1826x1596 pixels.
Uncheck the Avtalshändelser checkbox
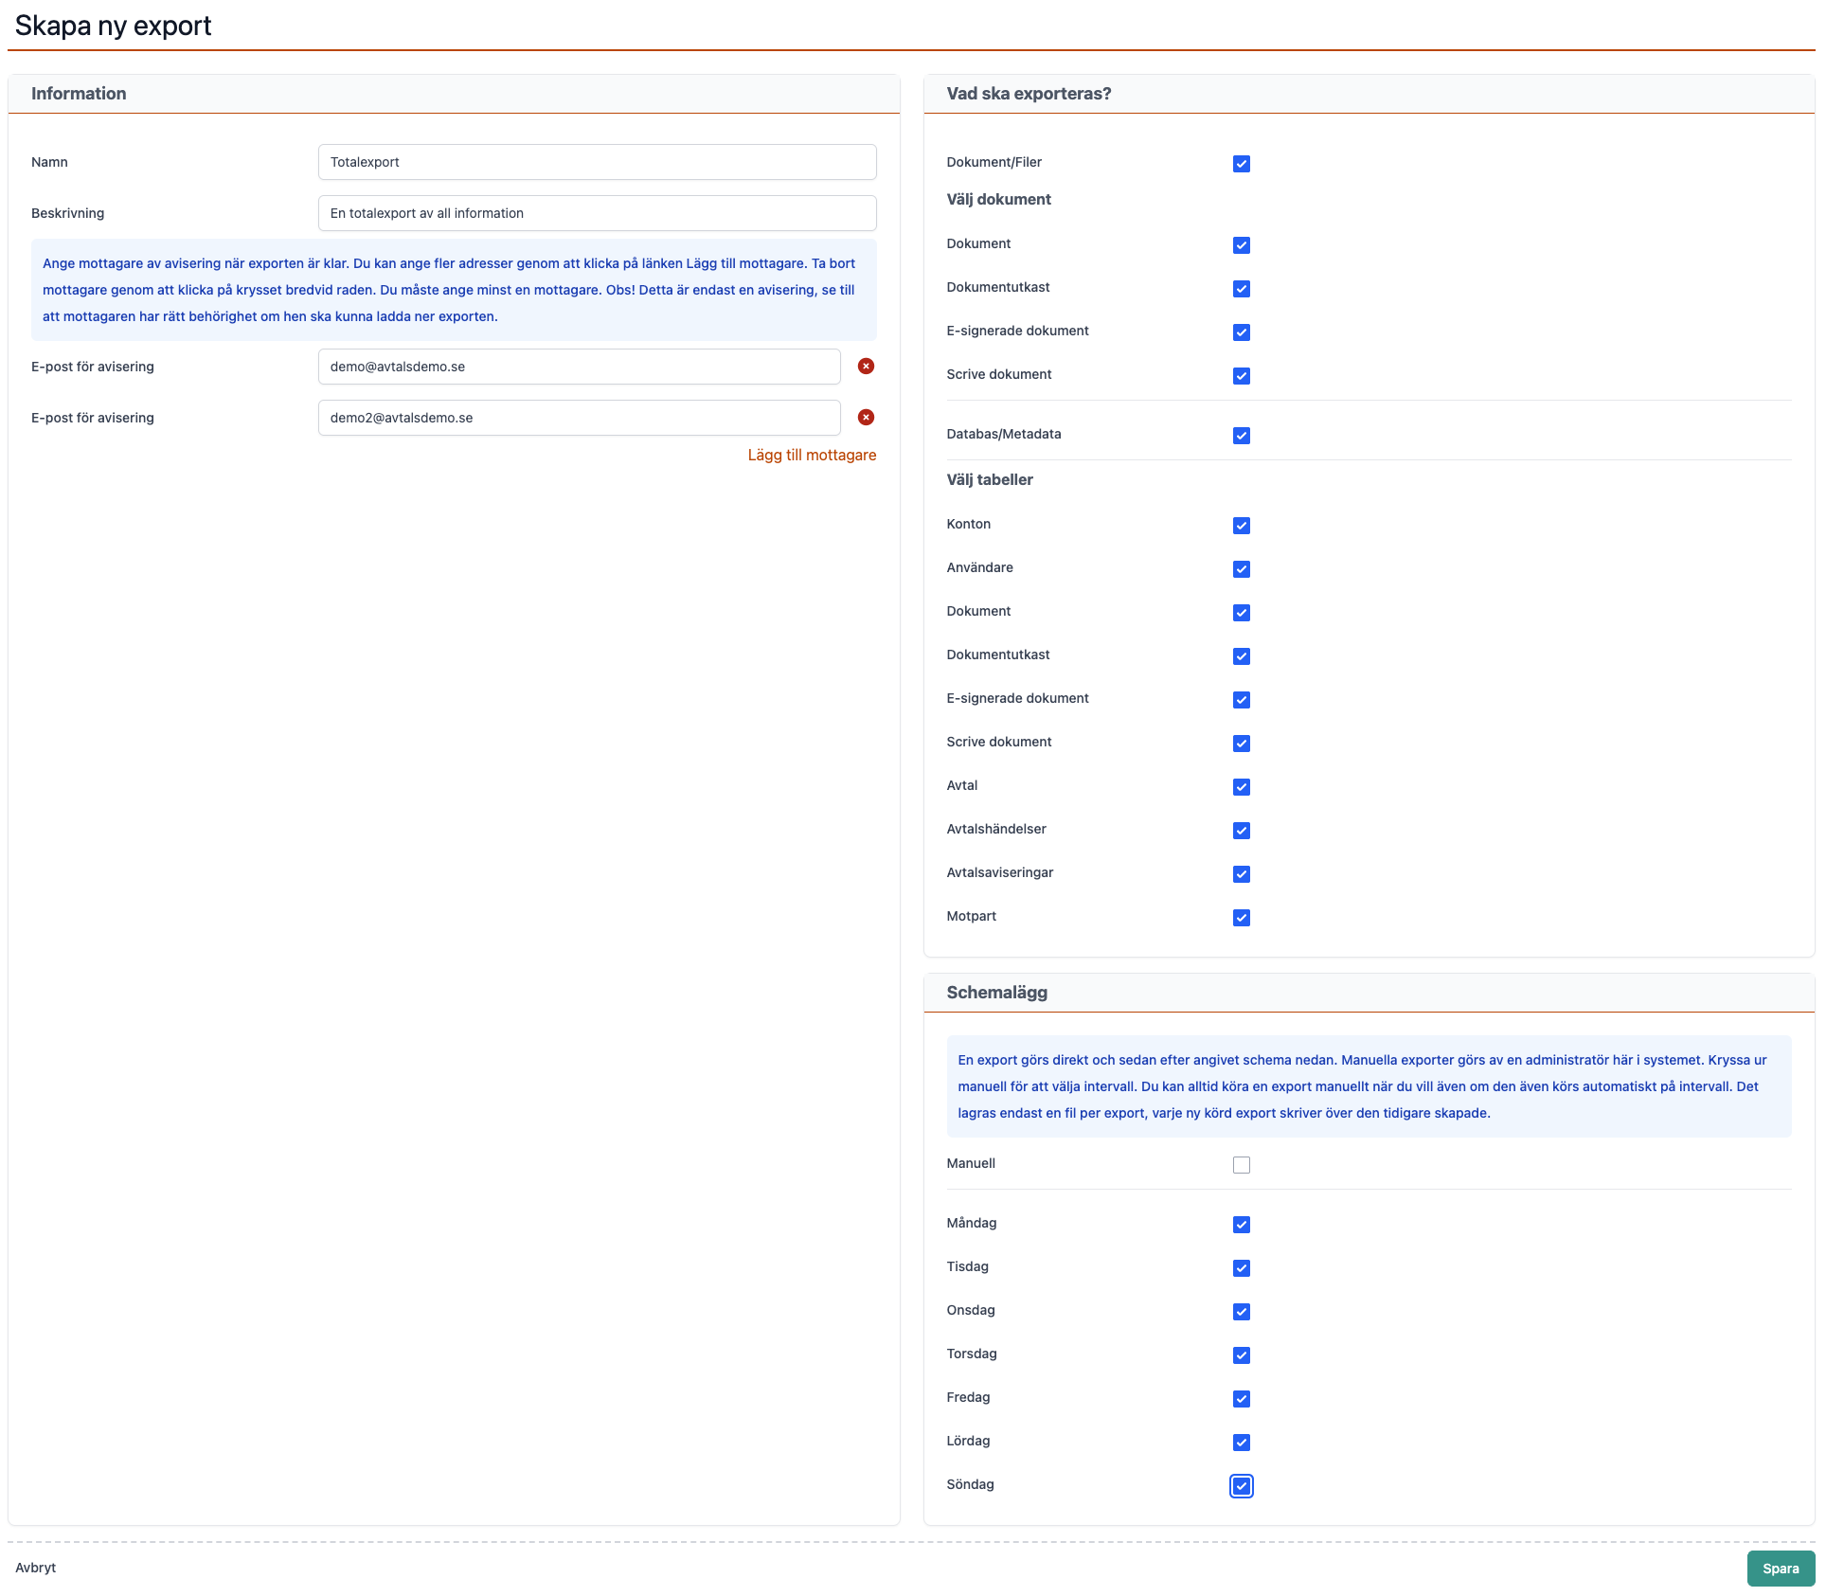(1241, 831)
